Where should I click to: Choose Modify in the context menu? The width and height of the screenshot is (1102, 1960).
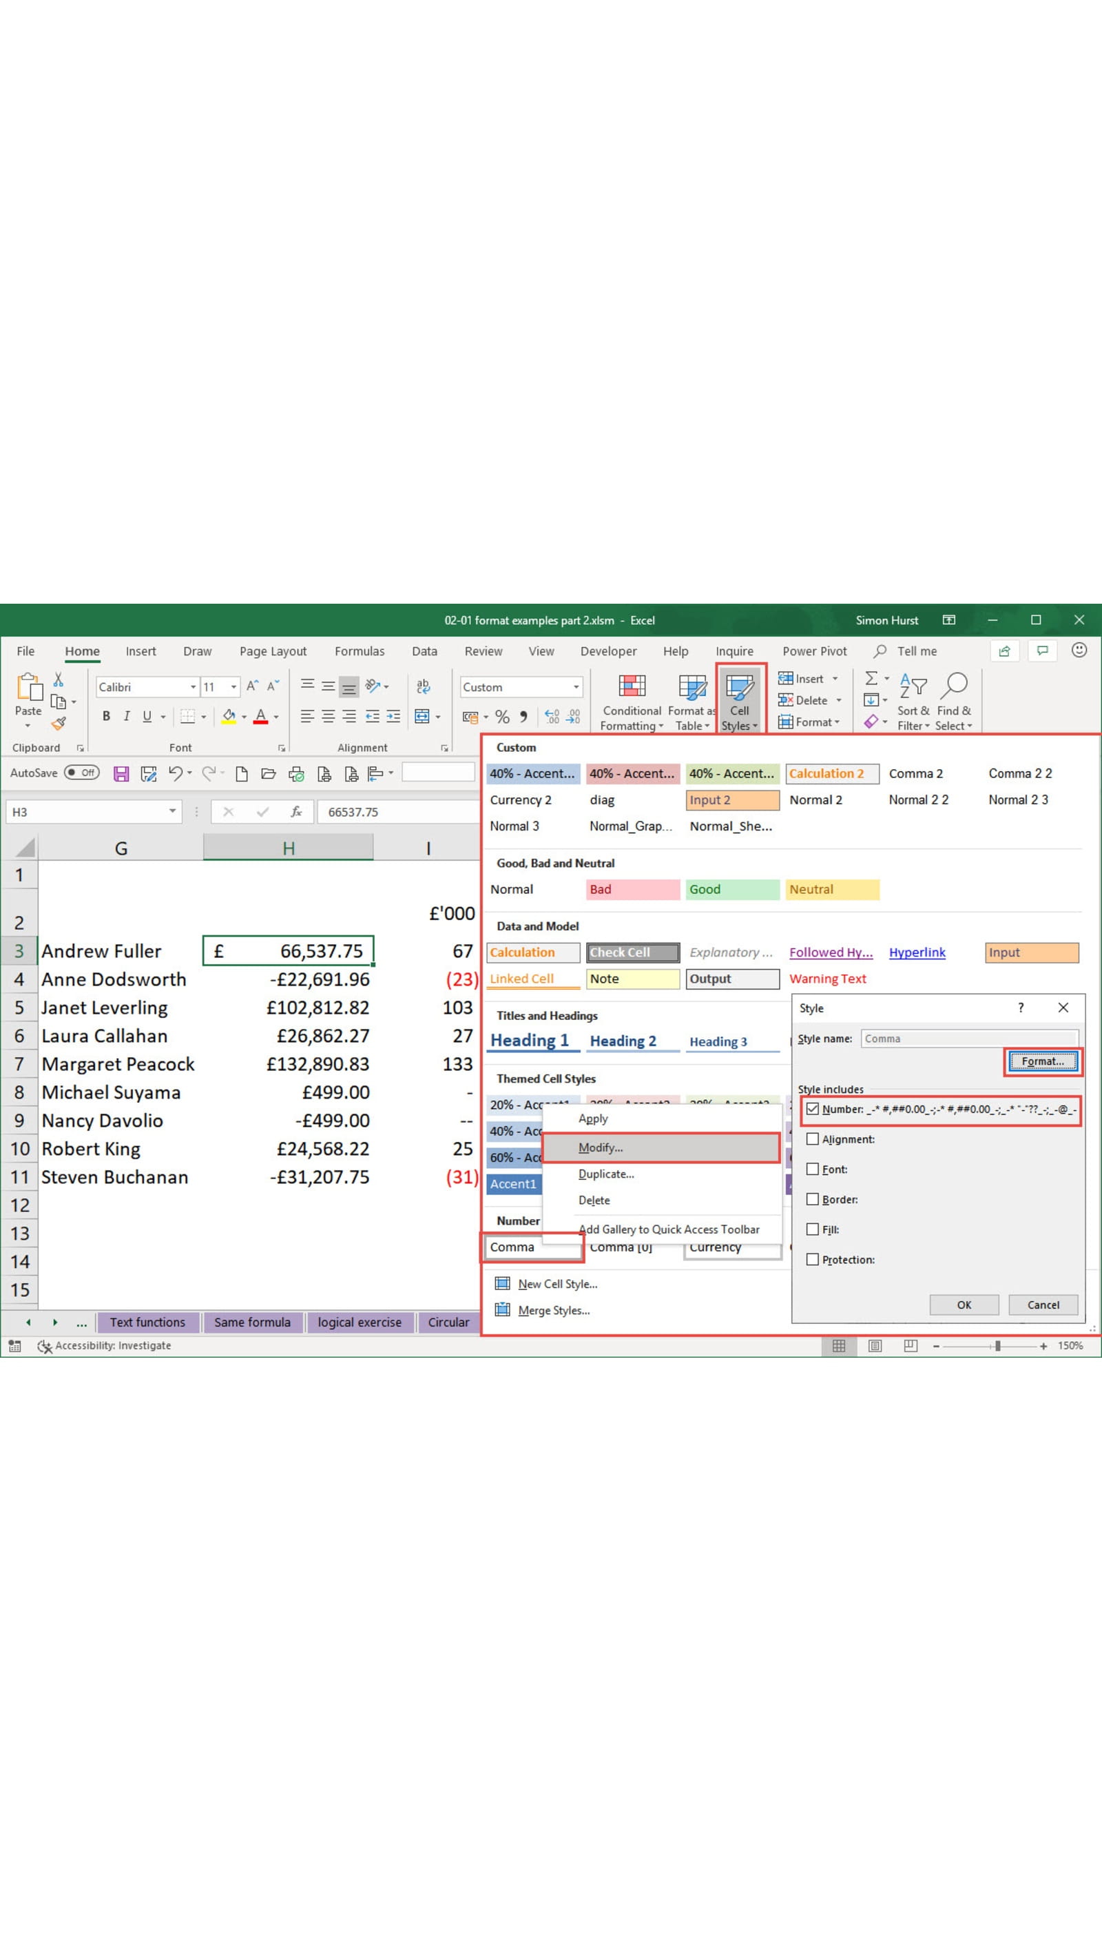[601, 1147]
